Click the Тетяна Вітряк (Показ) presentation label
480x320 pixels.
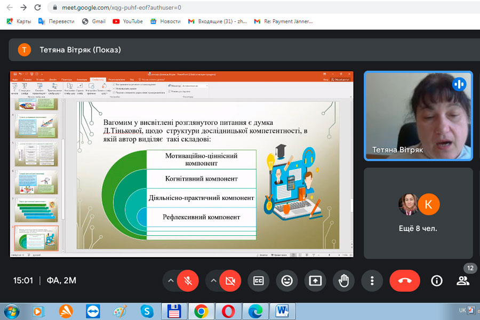[80, 50]
